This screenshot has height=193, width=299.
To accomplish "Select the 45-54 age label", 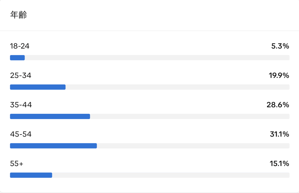I will point(21,134).
